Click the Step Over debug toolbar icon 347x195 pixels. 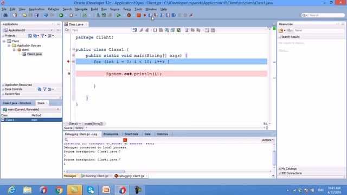(150, 15)
